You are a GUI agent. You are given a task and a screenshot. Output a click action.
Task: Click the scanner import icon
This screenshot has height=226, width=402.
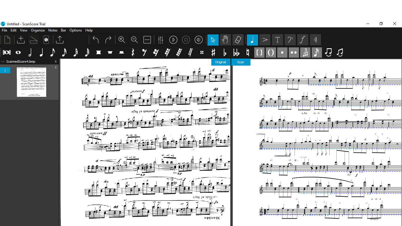(34, 40)
